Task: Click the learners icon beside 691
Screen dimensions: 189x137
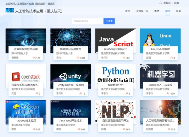Action: tap(79, 129)
